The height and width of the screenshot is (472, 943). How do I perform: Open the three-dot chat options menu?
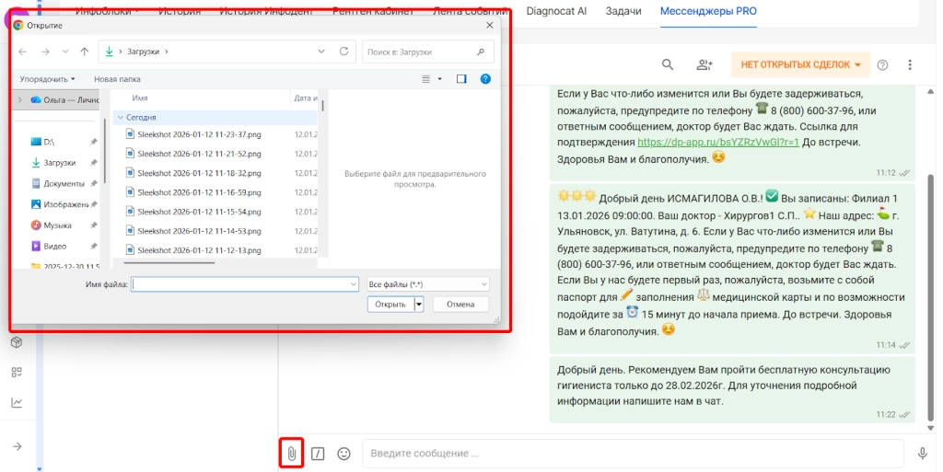click(x=910, y=64)
